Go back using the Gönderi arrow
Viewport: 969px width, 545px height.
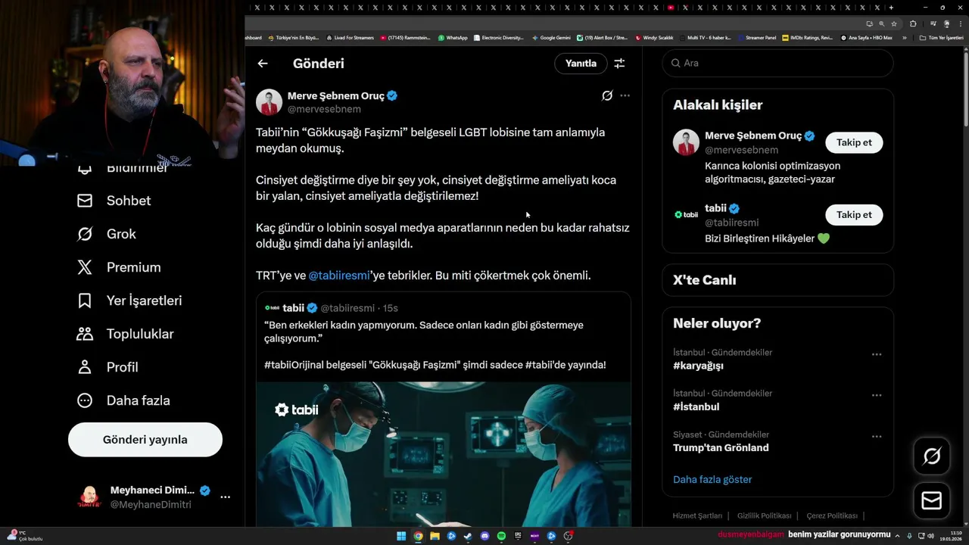263,64
